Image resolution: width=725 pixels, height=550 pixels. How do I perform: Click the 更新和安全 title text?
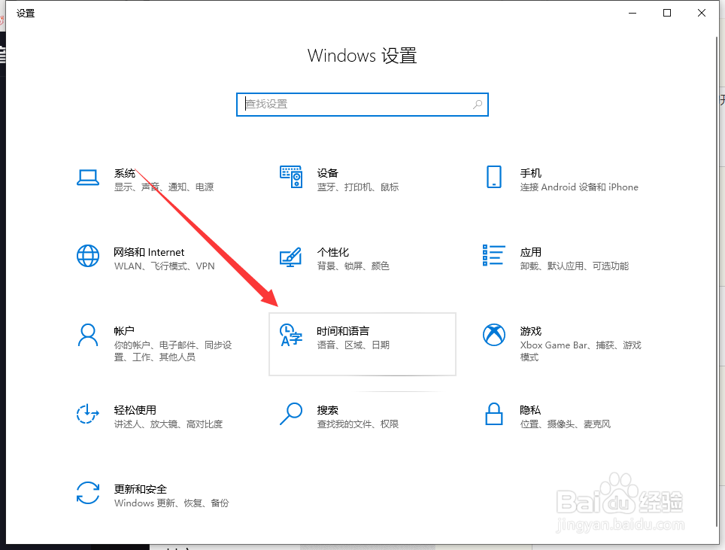coord(140,489)
